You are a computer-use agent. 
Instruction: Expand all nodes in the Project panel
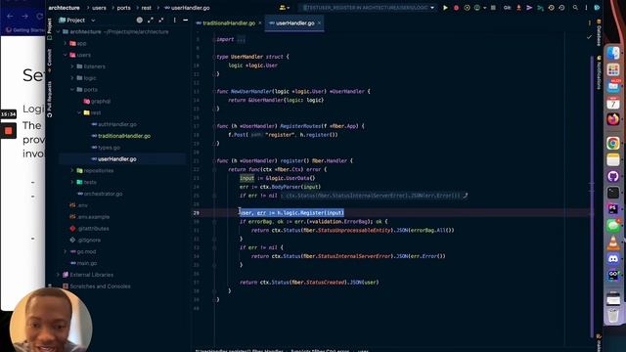pyautogui.click(x=151, y=20)
